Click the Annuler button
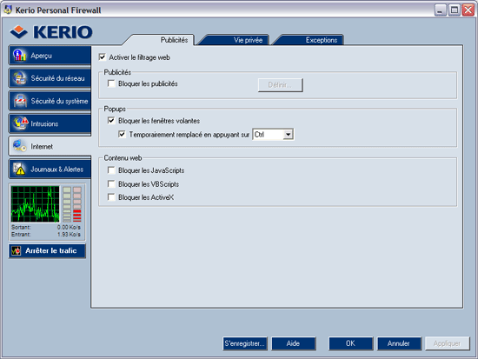This screenshot has height=359, width=478. click(x=399, y=343)
